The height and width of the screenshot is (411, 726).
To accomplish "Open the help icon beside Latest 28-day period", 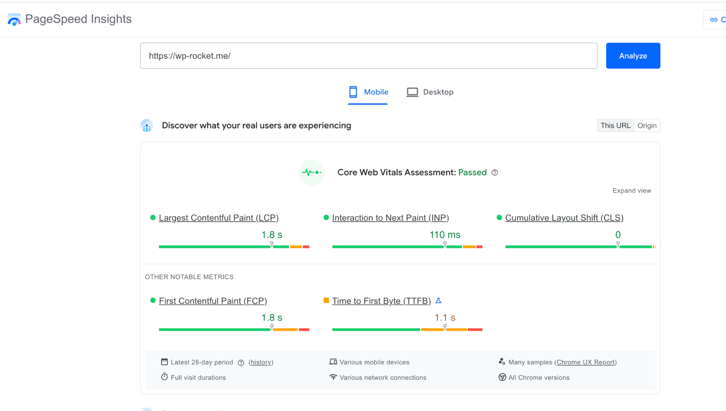I will (x=241, y=363).
